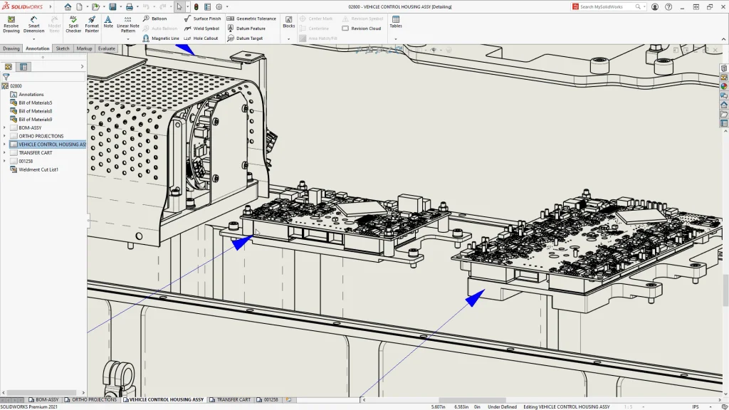Click the Resolve Drawing button
729x410 pixels.
pos(11,23)
